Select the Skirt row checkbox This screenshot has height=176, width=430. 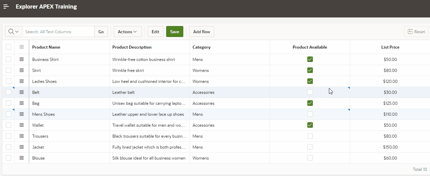tap(9, 70)
